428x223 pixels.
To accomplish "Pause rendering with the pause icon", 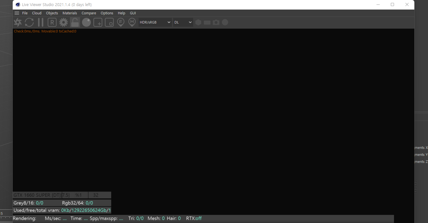I will pos(41,22).
